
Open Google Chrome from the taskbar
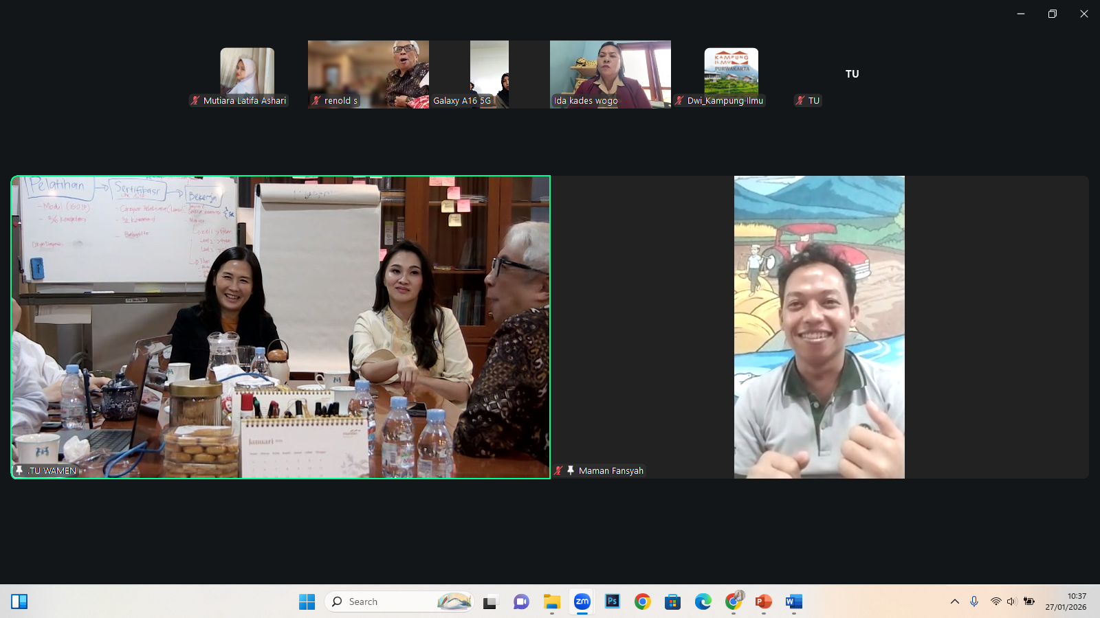pos(642,602)
